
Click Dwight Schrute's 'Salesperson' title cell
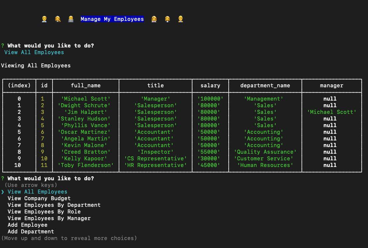point(156,106)
